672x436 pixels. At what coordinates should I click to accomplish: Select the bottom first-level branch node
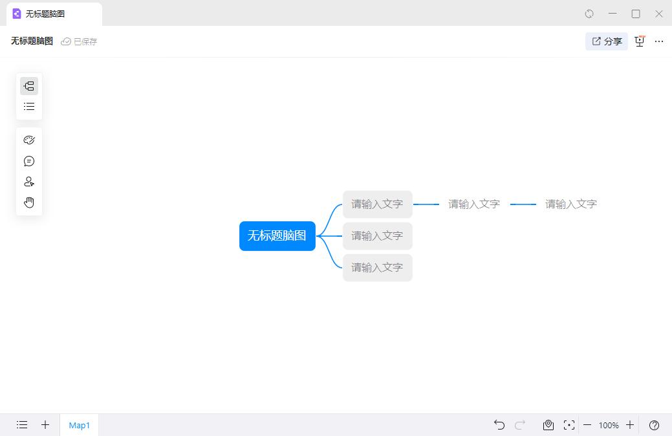point(378,268)
